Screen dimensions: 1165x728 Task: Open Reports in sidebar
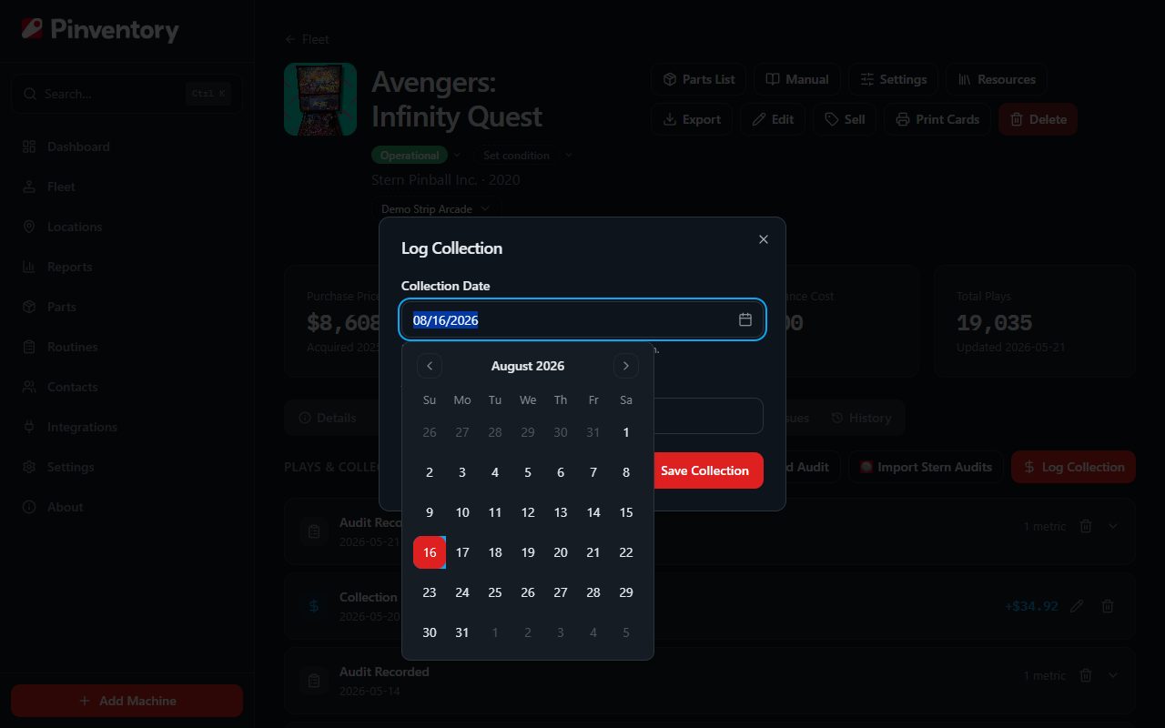click(127, 267)
